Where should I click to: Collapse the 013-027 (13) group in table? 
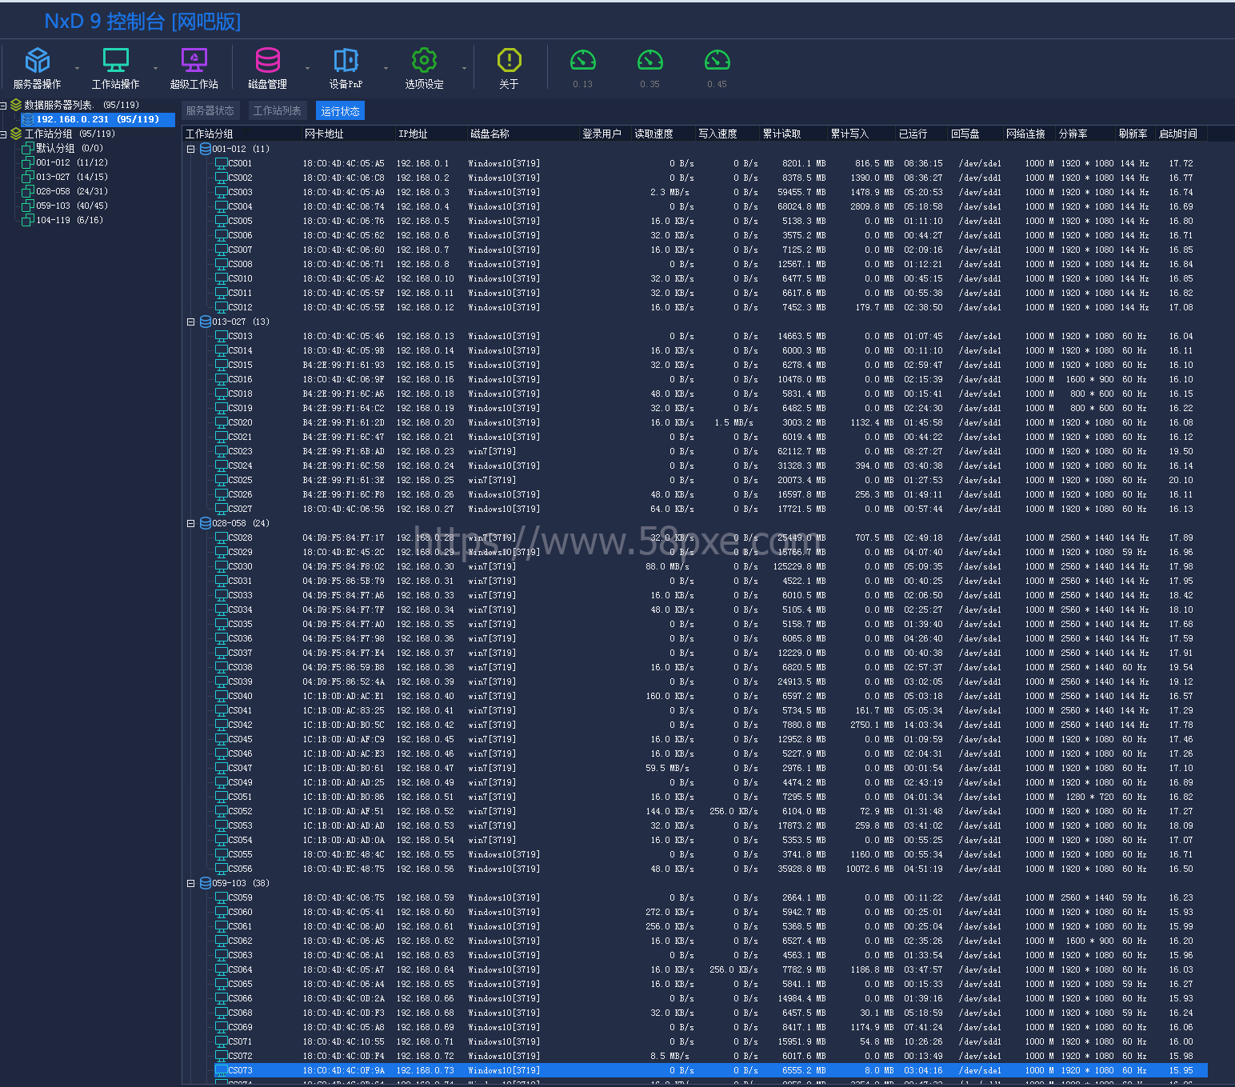(x=191, y=322)
